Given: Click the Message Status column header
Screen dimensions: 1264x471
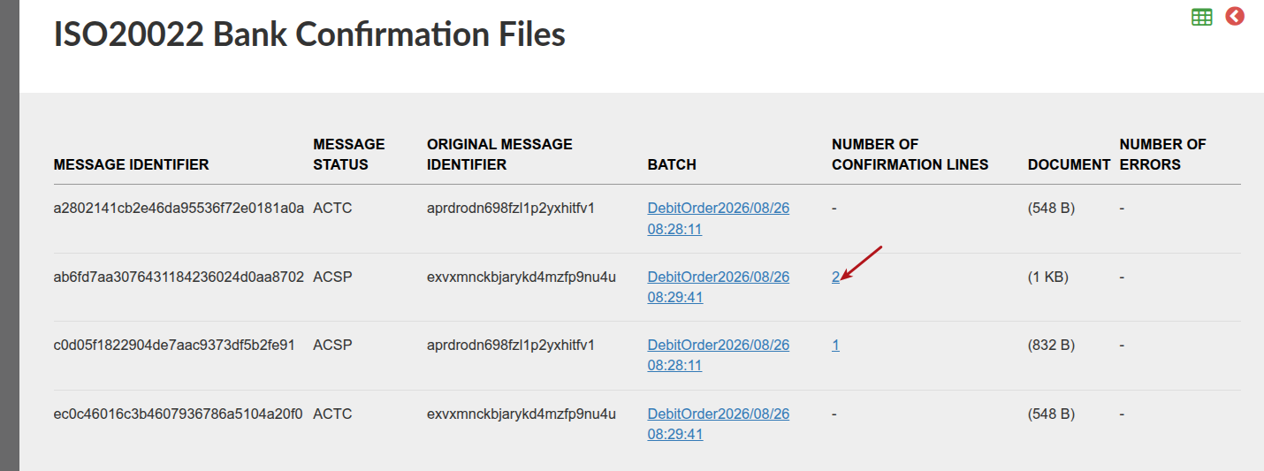Looking at the screenshot, I should pos(349,154).
